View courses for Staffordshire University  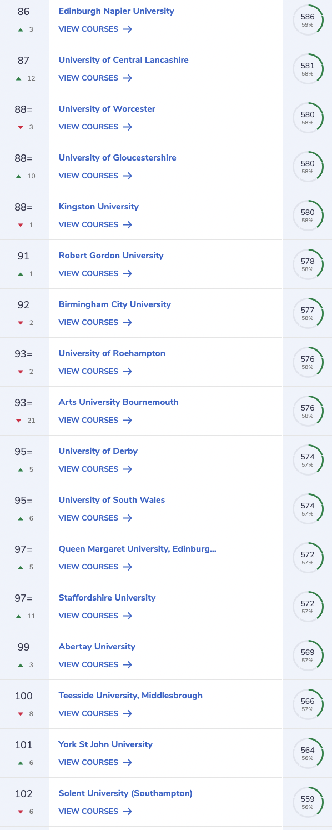point(95,616)
